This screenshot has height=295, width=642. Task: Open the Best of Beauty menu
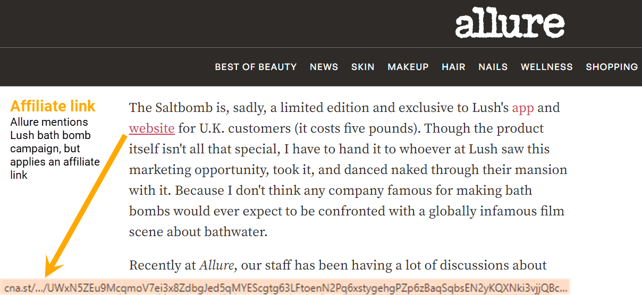256,67
